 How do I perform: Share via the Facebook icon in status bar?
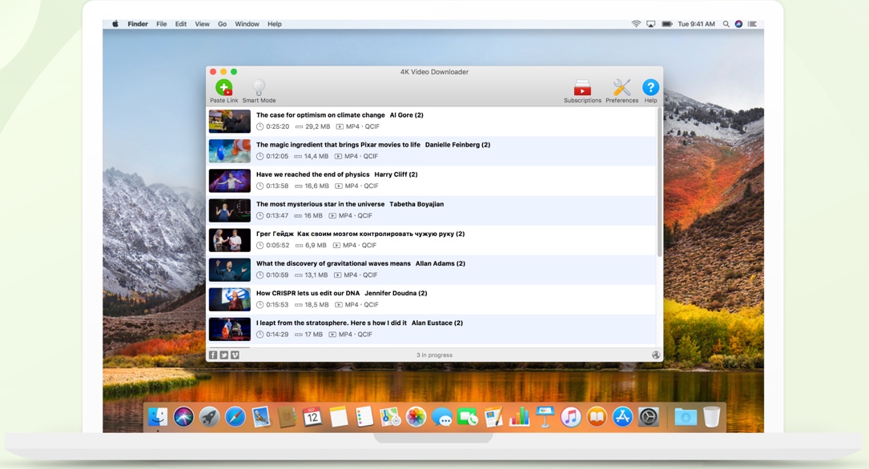point(213,355)
